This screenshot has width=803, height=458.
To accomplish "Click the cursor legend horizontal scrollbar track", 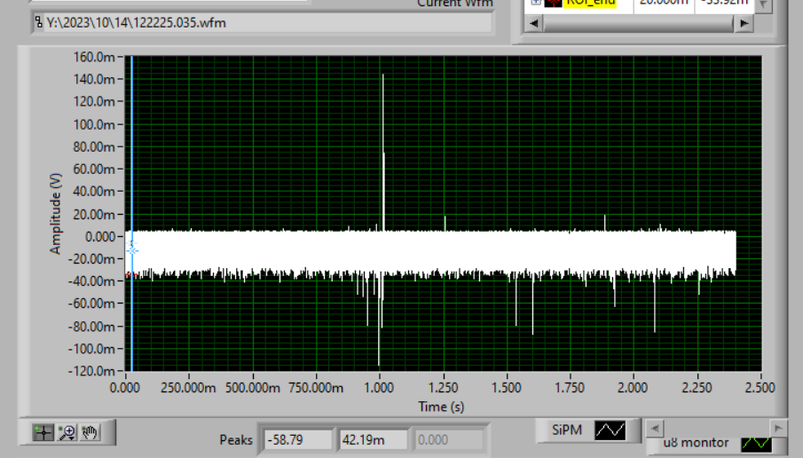I will pos(639,23).
